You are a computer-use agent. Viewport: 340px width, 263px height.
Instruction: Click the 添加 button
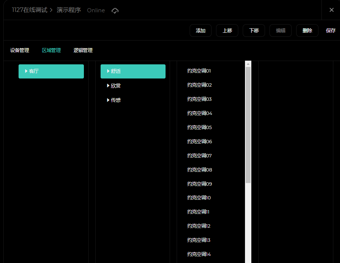[x=200, y=31]
